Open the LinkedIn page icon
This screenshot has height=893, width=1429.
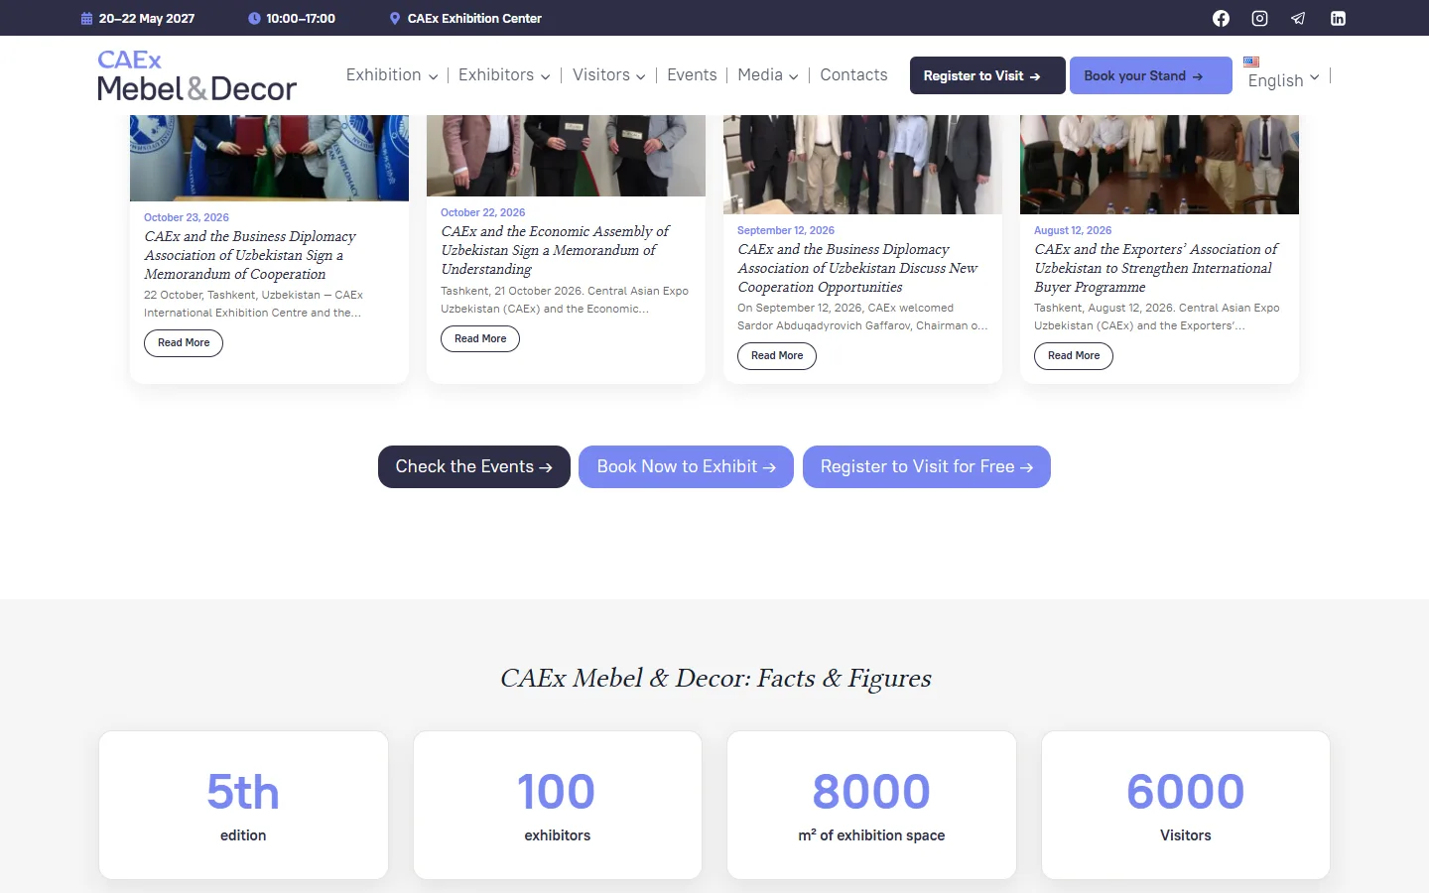[x=1338, y=18]
